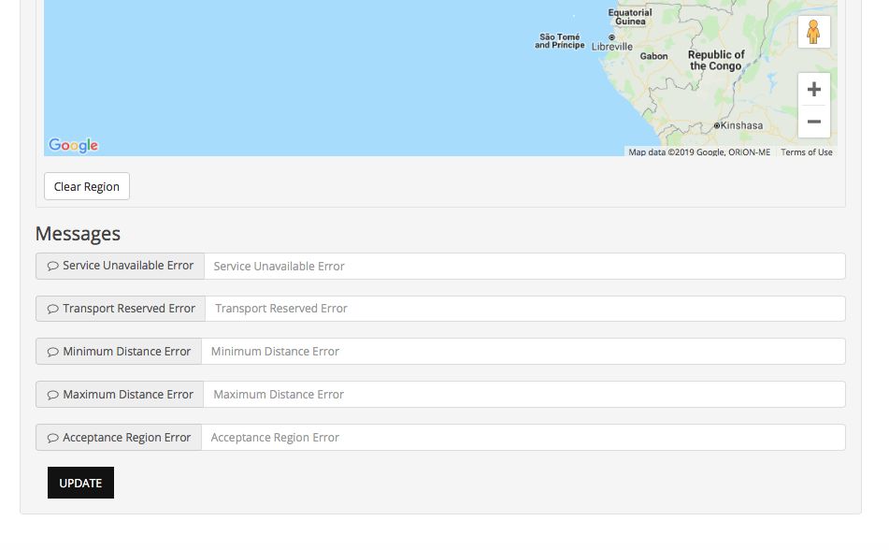
Task: Focus the Acceptance Region Error input field
Action: [x=523, y=438]
